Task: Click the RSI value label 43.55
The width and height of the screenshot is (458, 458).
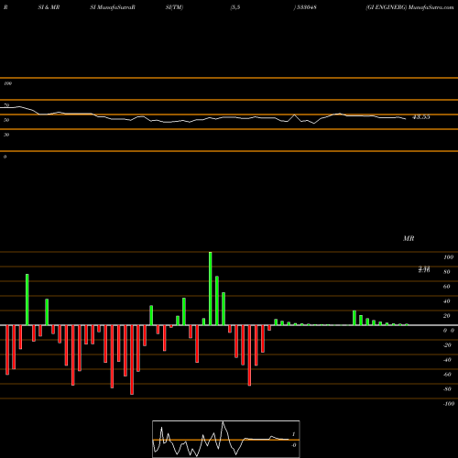Action: click(x=421, y=117)
